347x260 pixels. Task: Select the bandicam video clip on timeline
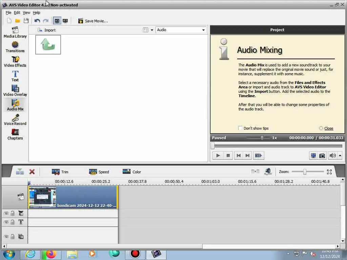tap(73, 197)
